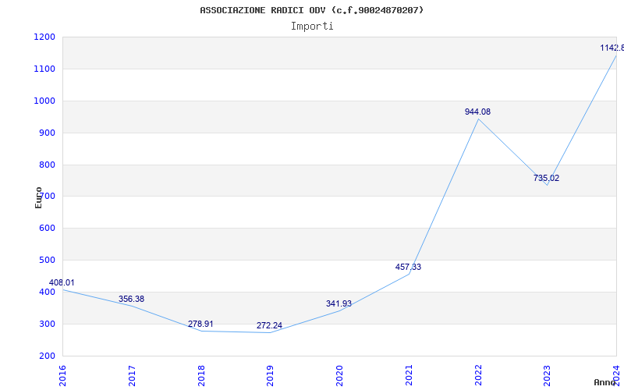Click the Anno x-axis title
The image size is (624, 390).
click(x=605, y=383)
